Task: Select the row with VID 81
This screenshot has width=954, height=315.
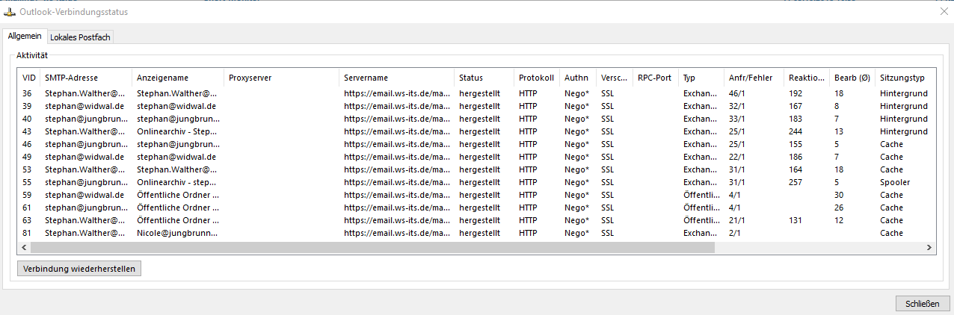Action: coord(477,234)
